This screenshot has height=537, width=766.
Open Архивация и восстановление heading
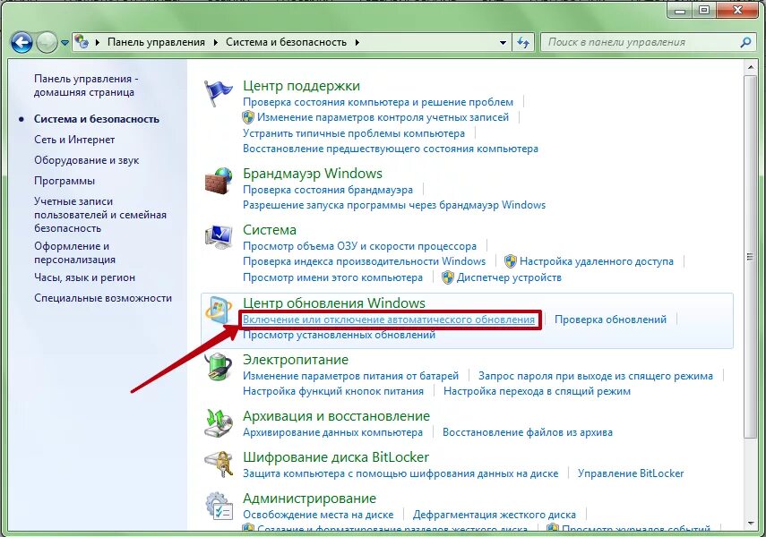(x=336, y=416)
